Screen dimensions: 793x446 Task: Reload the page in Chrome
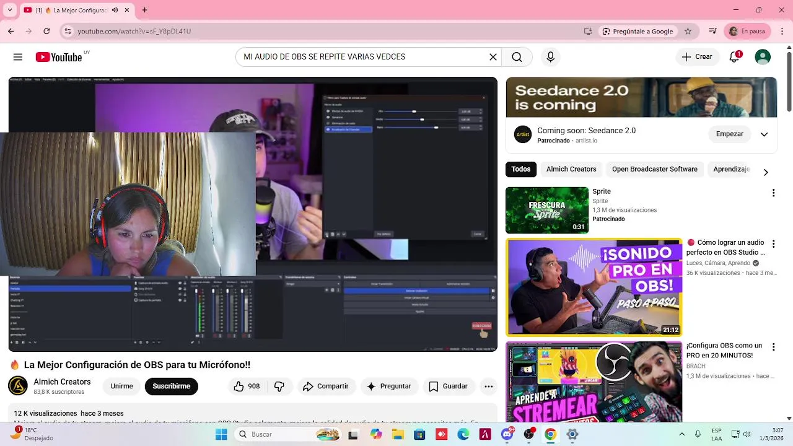(x=46, y=31)
